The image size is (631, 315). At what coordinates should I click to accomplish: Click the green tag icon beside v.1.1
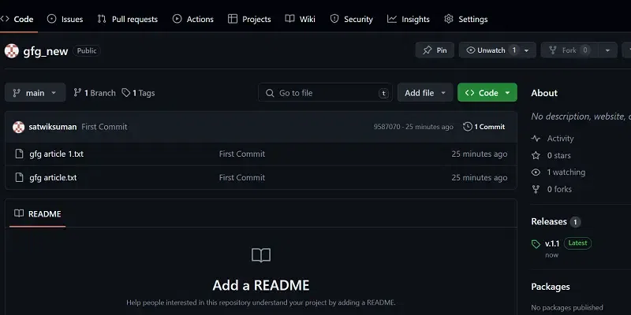(536, 244)
